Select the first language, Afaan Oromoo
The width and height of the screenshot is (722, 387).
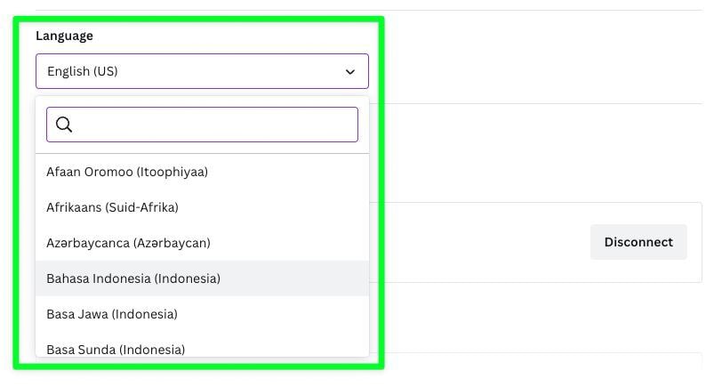click(202, 172)
